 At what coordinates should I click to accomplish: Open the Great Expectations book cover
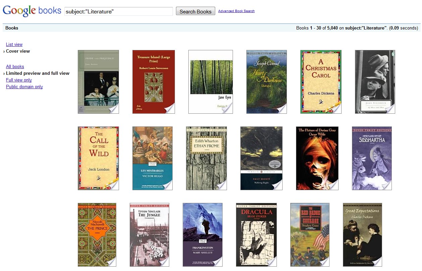click(362, 234)
